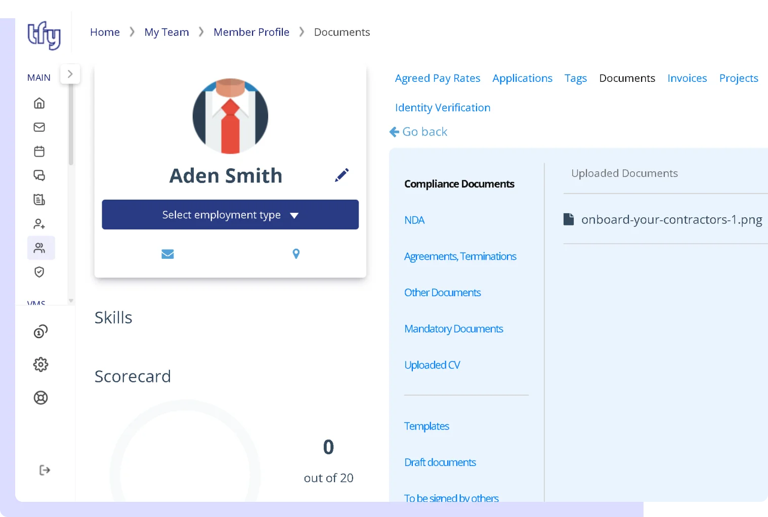Viewport: 768px width, 517px height.
Task: Open the coins billing sidebar icon
Action: (x=40, y=332)
